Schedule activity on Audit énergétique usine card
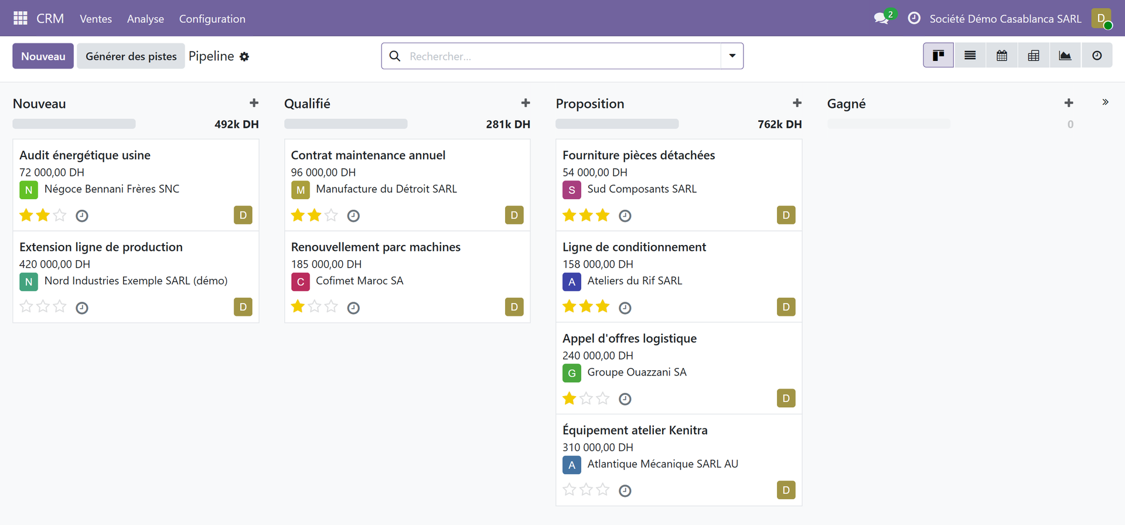Image resolution: width=1125 pixels, height=525 pixels. [x=82, y=216]
